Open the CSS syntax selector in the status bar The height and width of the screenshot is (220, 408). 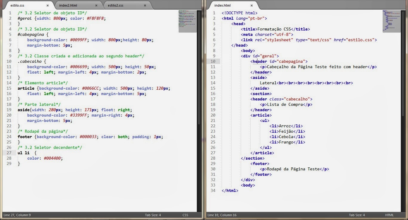click(x=185, y=215)
